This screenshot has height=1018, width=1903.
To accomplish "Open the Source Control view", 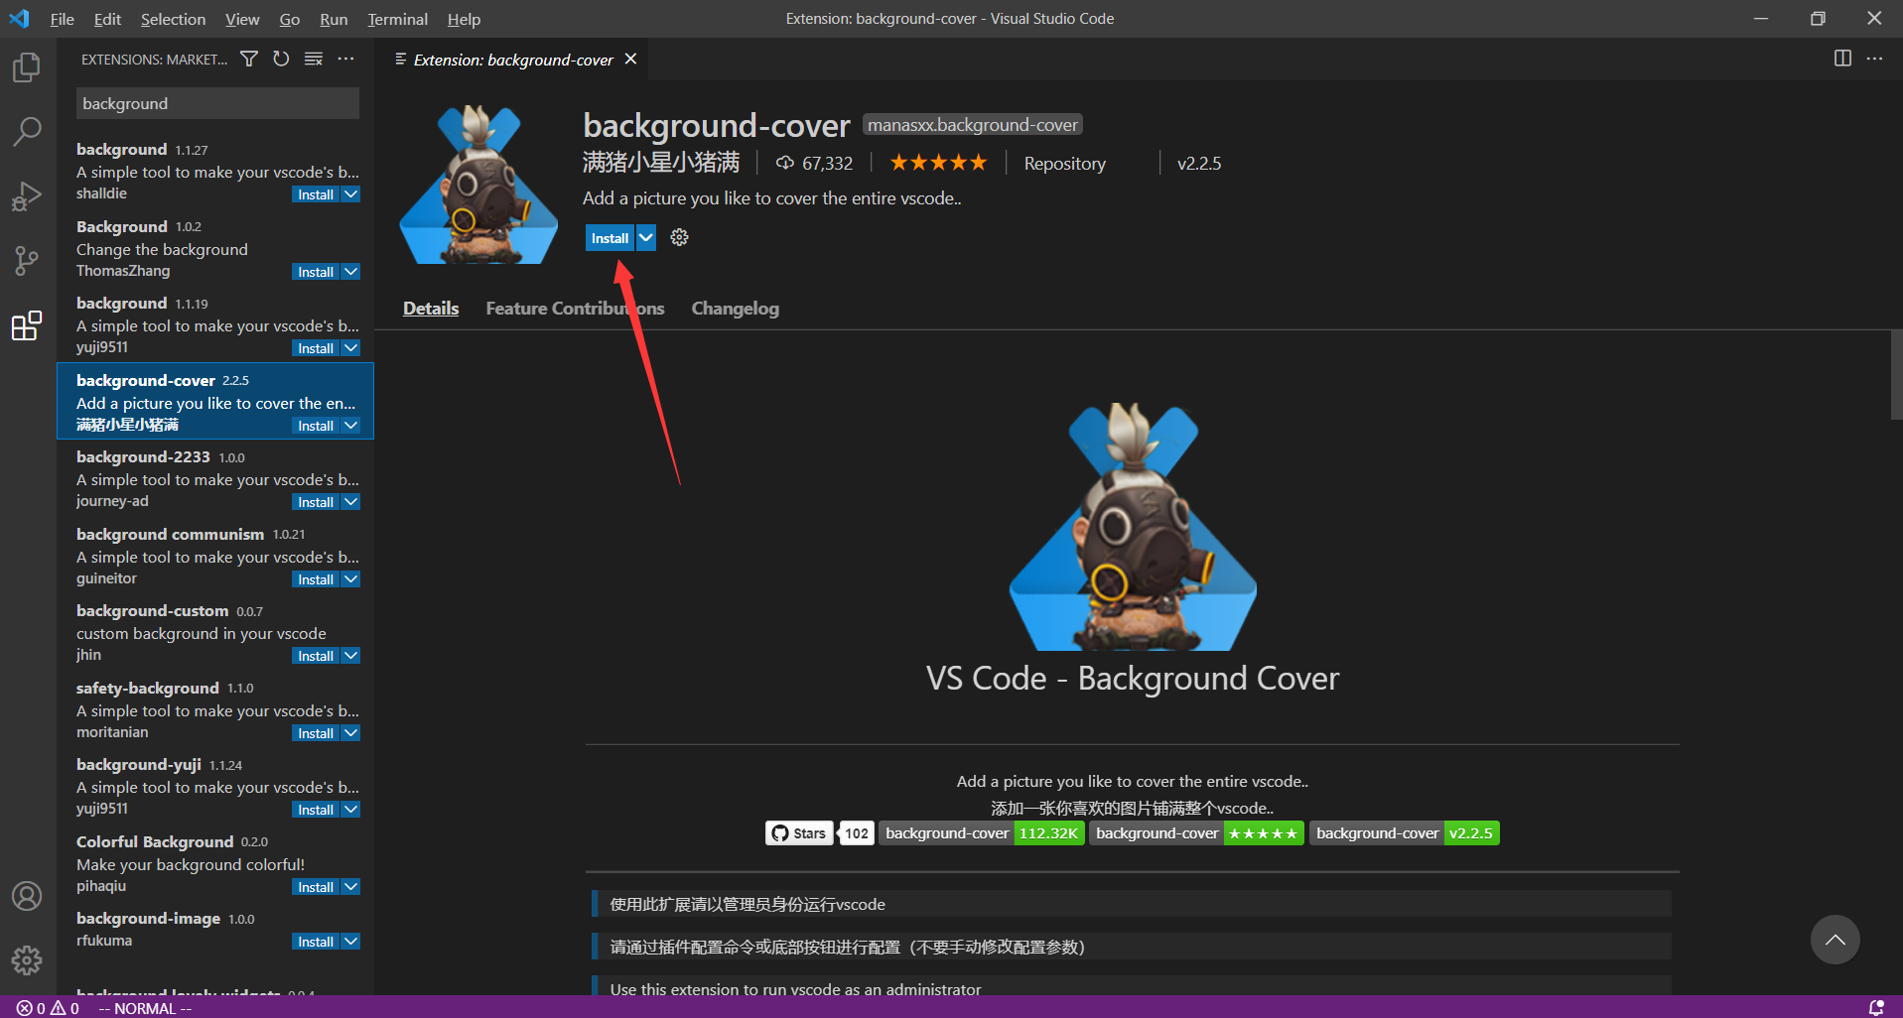I will 27,261.
